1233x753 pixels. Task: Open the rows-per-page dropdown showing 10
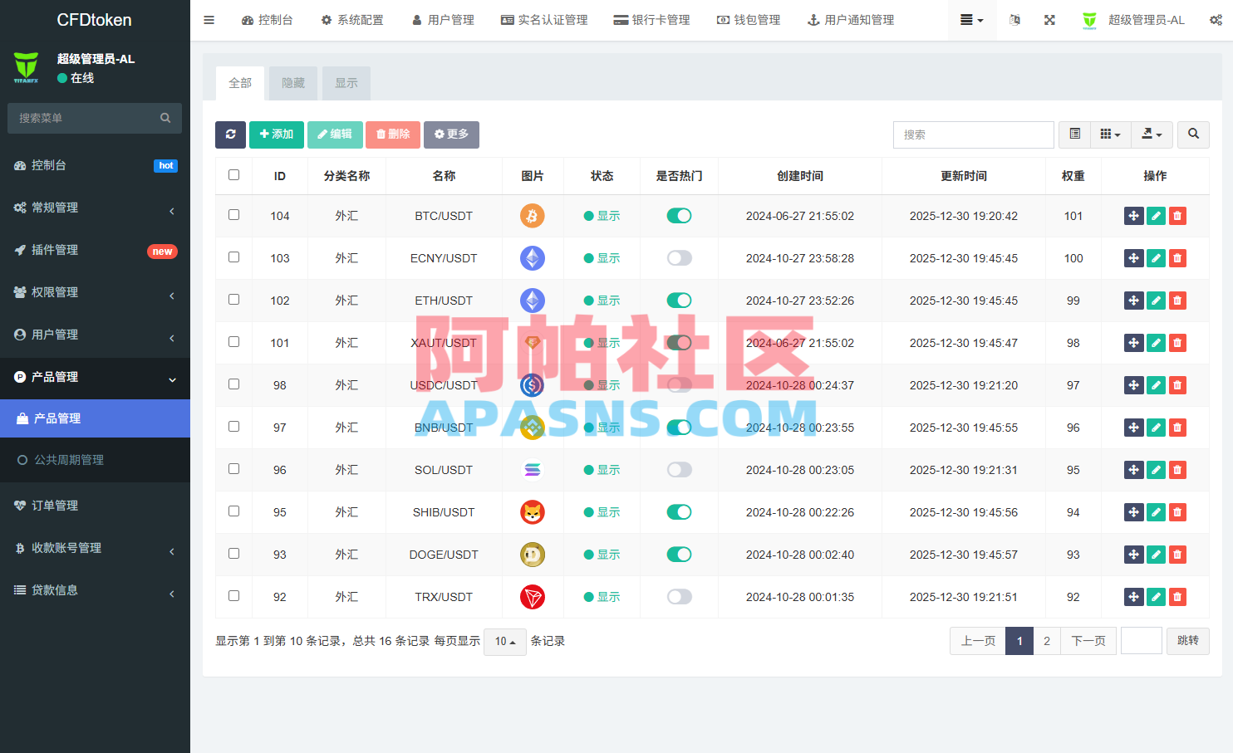click(x=504, y=642)
